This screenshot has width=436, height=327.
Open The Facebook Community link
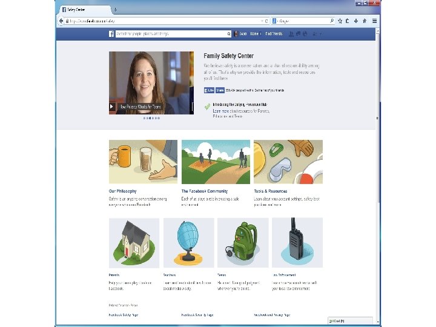[205, 191]
